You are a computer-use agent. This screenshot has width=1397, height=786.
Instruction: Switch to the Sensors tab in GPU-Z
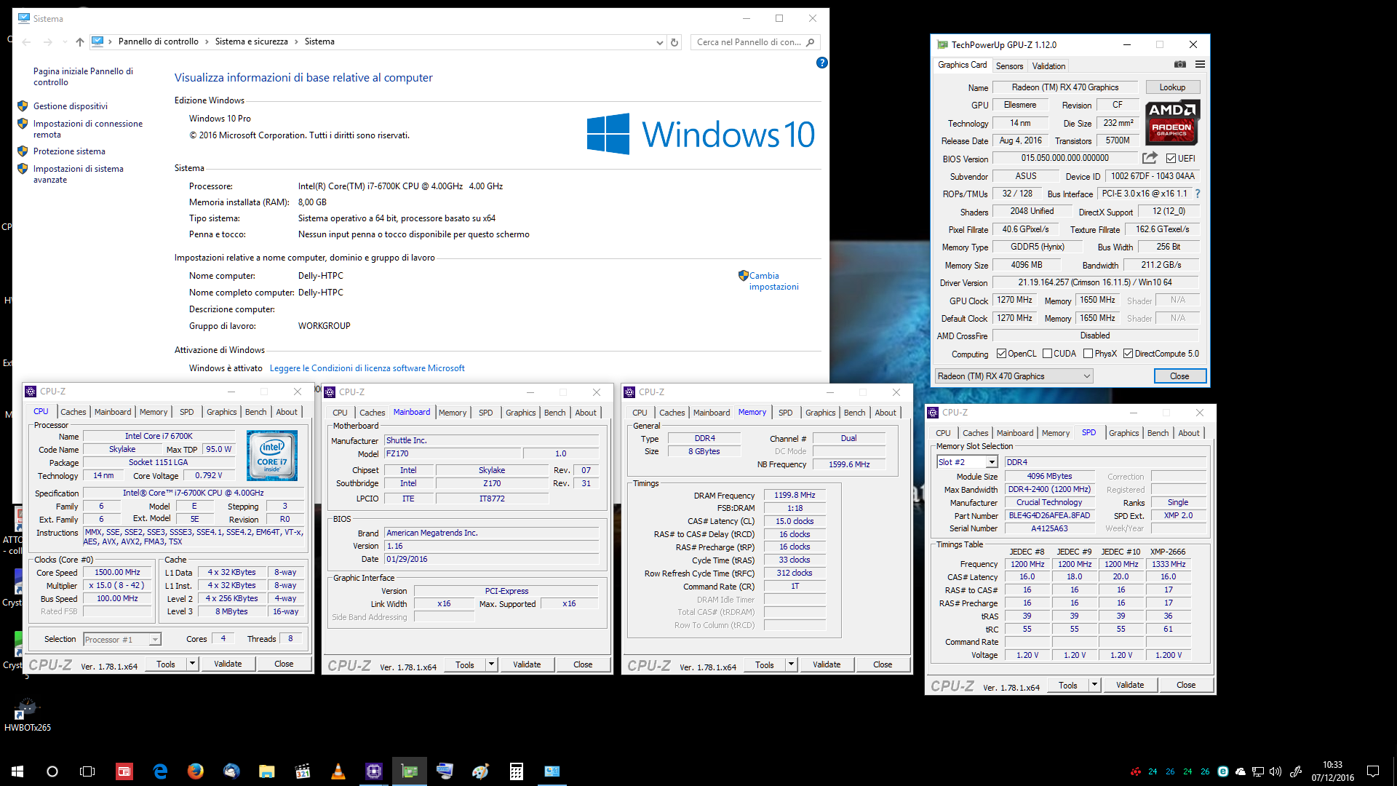[x=1009, y=65]
